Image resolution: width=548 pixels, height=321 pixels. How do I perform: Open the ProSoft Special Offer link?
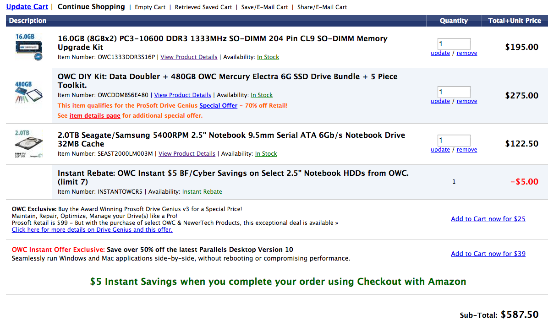pos(219,105)
